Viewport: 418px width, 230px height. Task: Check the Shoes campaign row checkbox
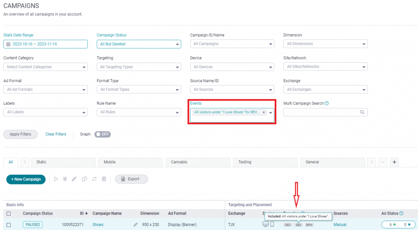[9, 225]
